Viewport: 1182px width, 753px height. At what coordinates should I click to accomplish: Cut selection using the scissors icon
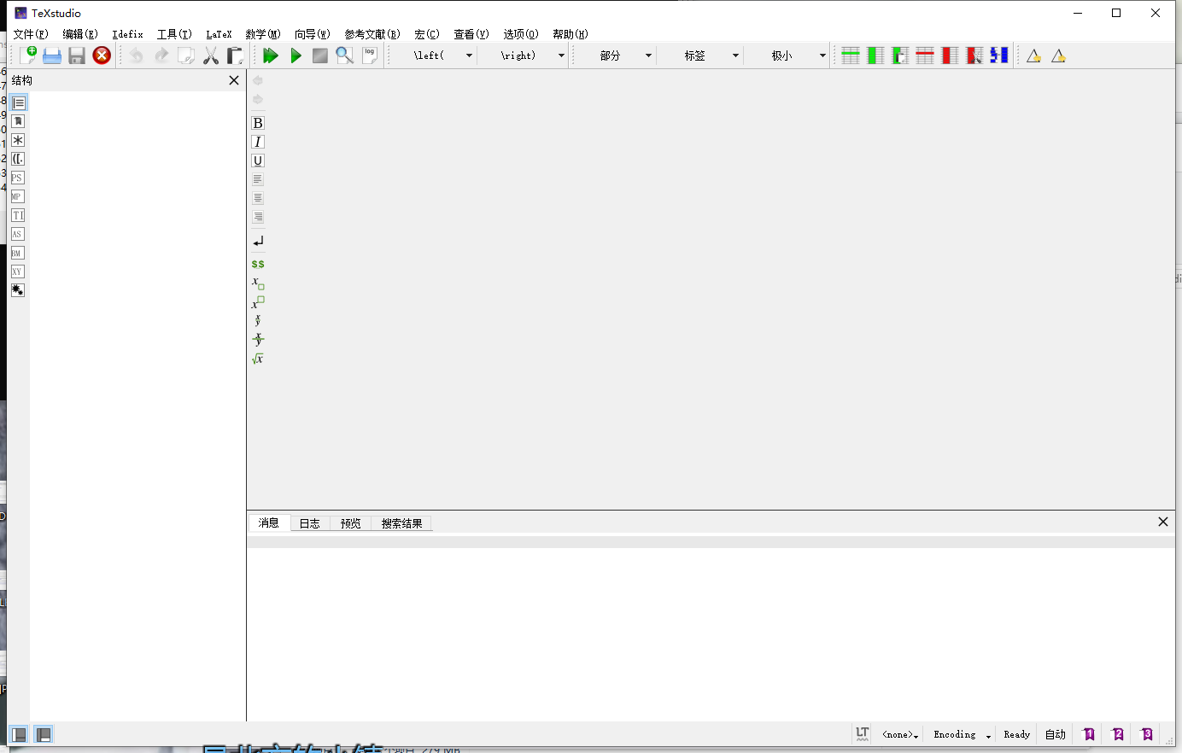211,55
